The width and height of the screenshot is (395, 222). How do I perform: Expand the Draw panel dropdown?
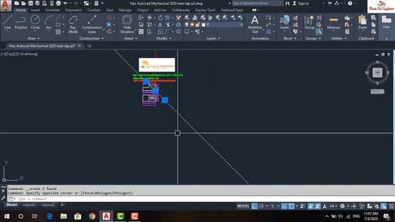(33, 38)
